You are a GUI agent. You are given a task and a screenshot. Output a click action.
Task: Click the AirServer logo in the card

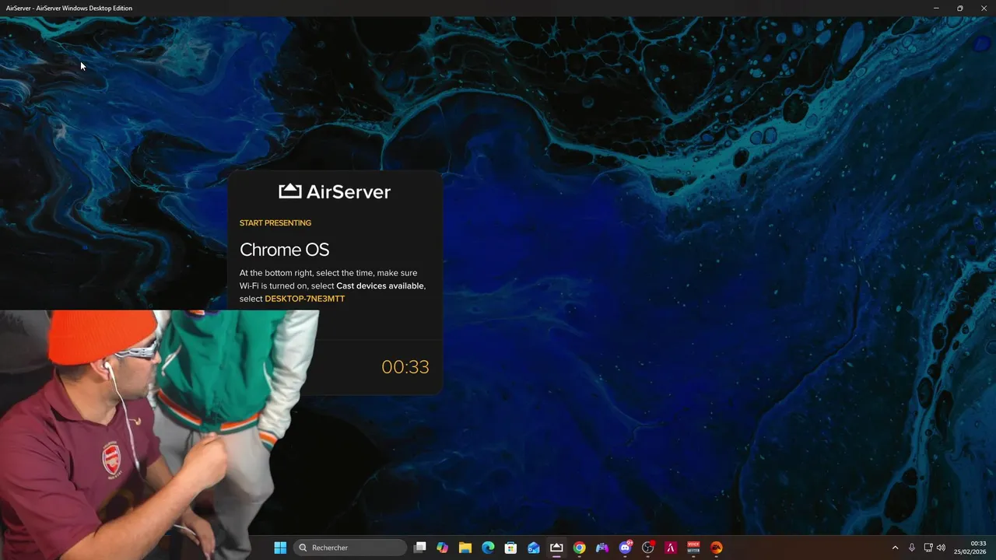(x=335, y=191)
